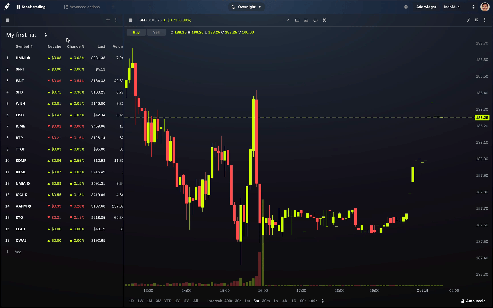
Task: Expand the interval options stepper
Action: [x=322, y=301]
